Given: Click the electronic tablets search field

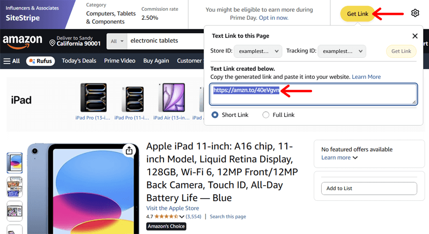Looking at the screenshot, I should pyautogui.click(x=167, y=41).
